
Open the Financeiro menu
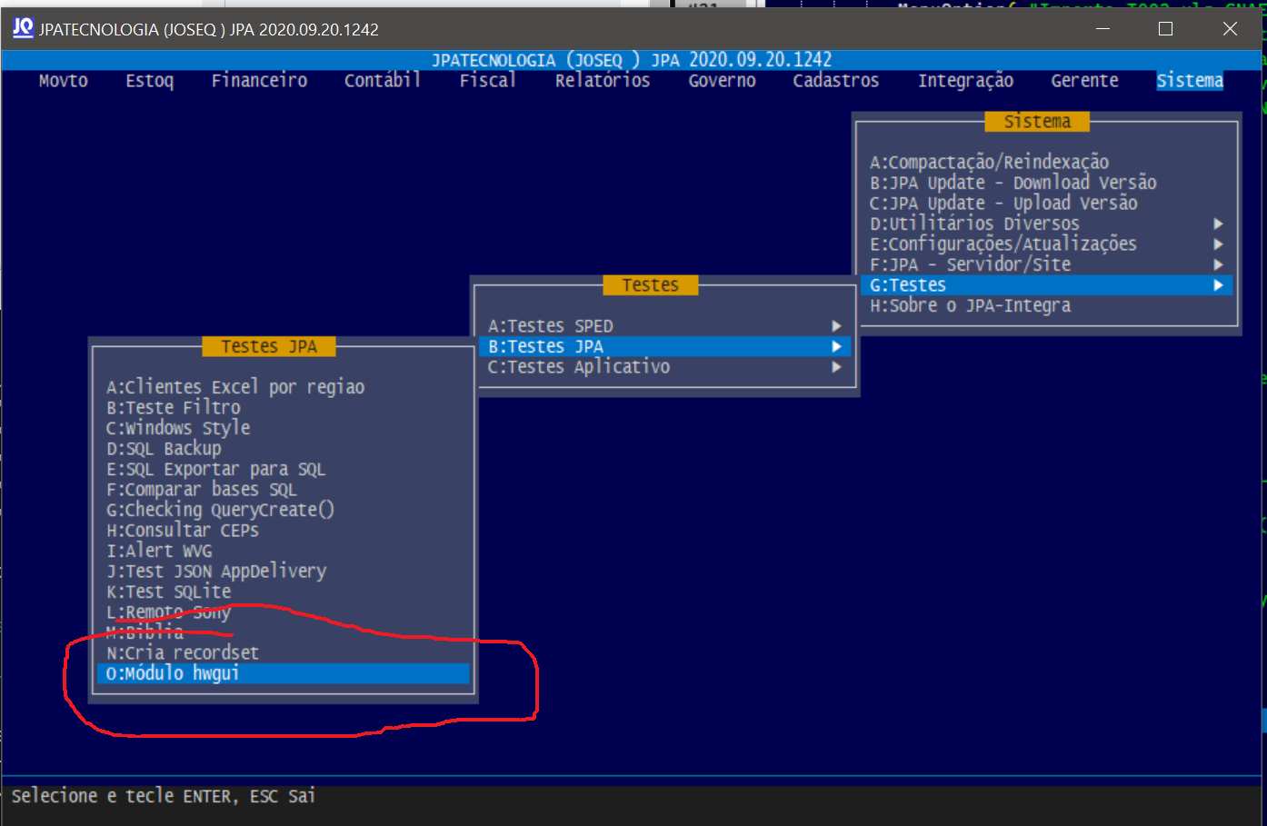[259, 81]
